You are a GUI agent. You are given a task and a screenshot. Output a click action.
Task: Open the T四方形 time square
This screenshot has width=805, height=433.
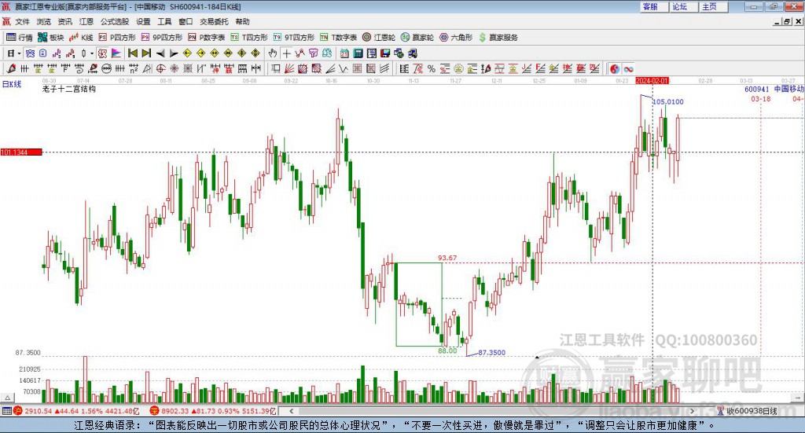coord(249,38)
